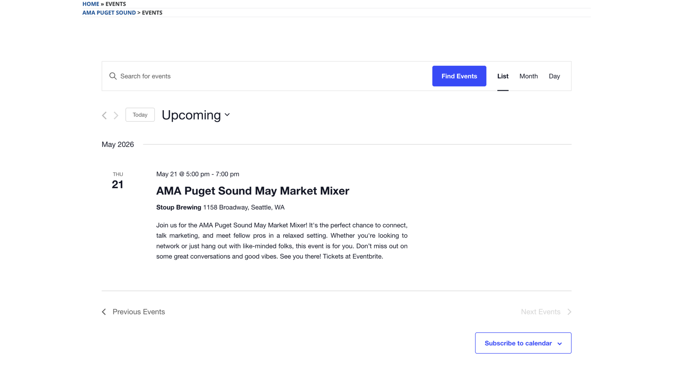Go to previous events with left chevron
The image size is (673, 366).
[x=104, y=115]
